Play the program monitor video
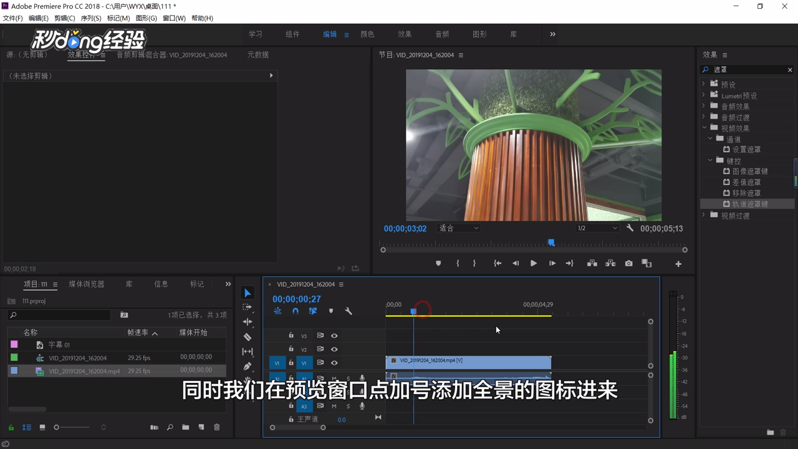 point(534,263)
